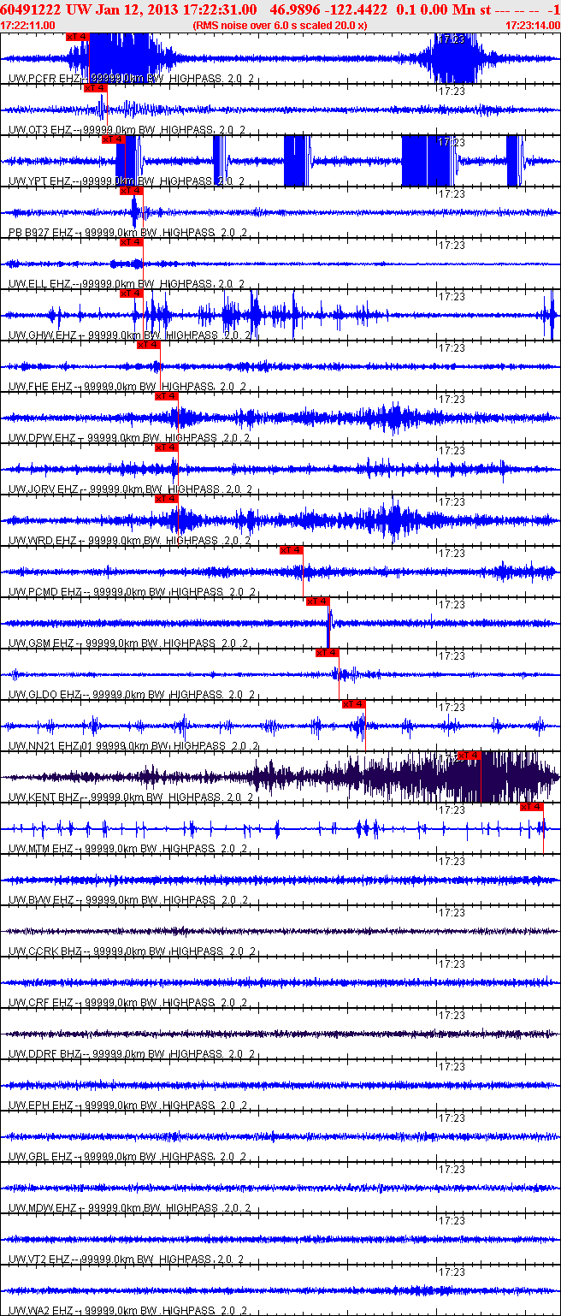Click the 17:23 tick label on UW.JORV trace

pos(451,450)
